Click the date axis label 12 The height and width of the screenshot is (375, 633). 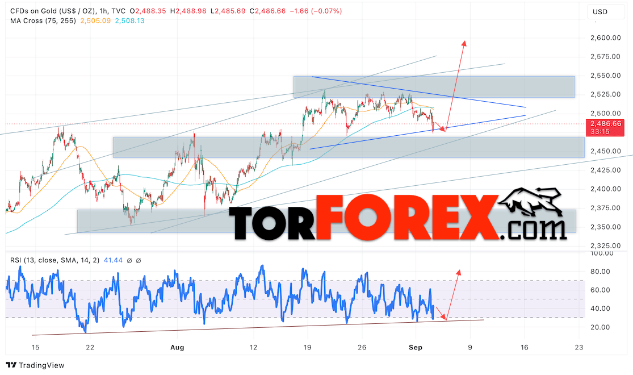[x=254, y=348]
